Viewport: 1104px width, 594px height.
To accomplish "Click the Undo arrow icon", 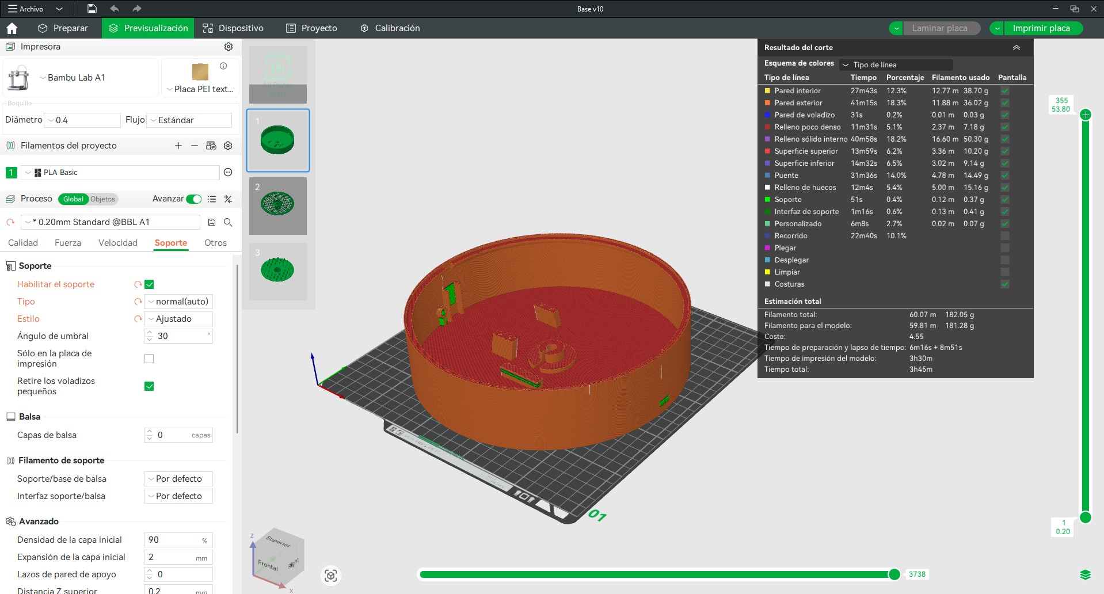I will [115, 9].
